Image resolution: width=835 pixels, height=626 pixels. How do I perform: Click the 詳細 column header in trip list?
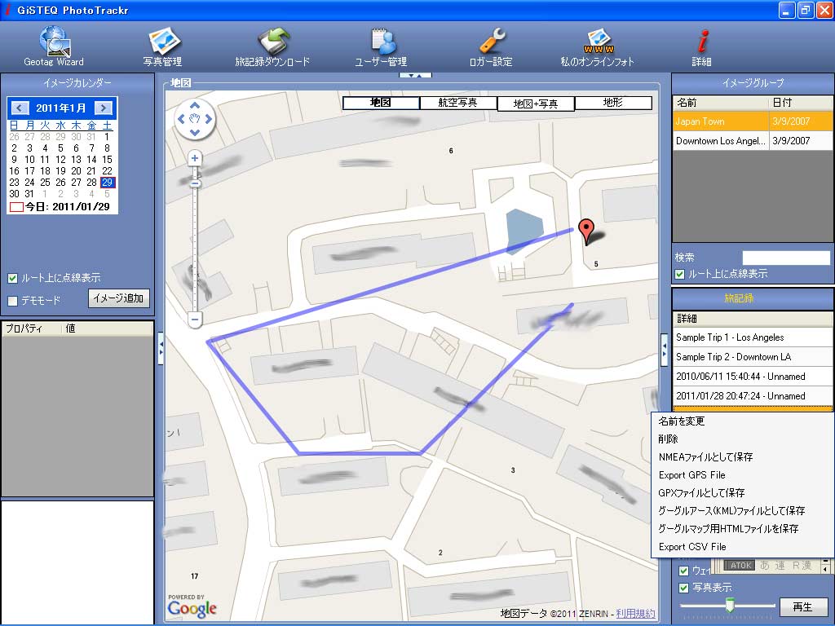click(753, 319)
